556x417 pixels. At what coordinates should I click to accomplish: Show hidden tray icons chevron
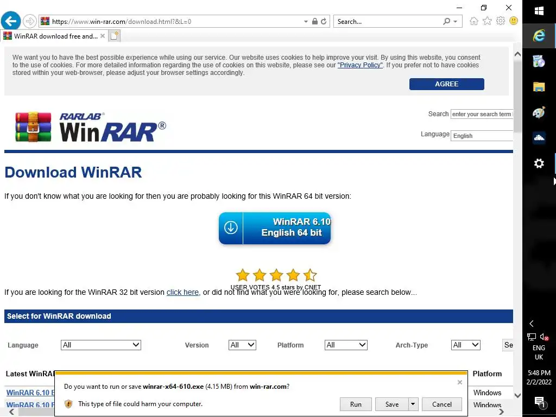[532, 324]
